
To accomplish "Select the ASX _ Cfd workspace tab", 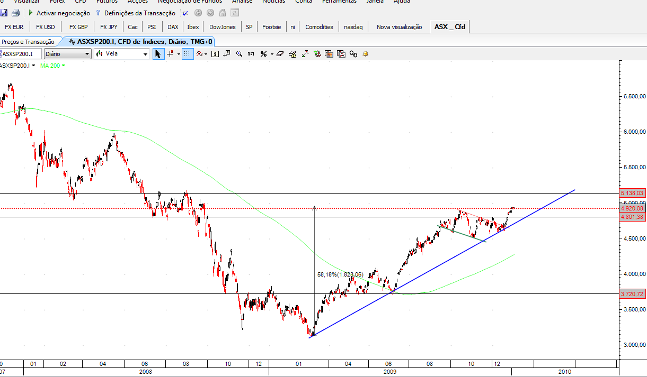I will 450,26.
